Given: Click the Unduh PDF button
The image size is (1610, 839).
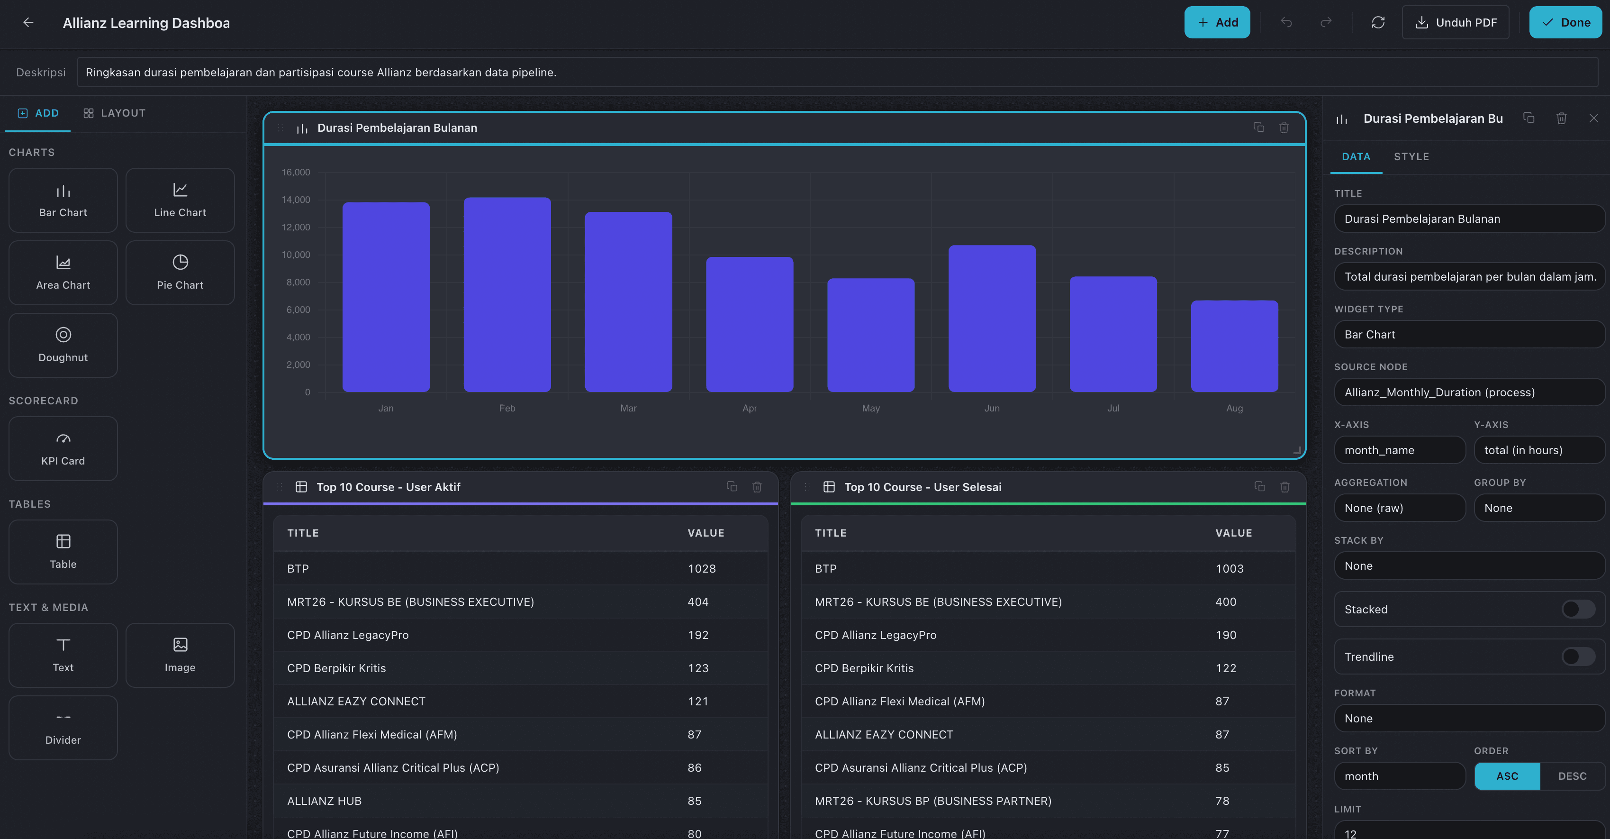Looking at the screenshot, I should click(x=1456, y=22).
